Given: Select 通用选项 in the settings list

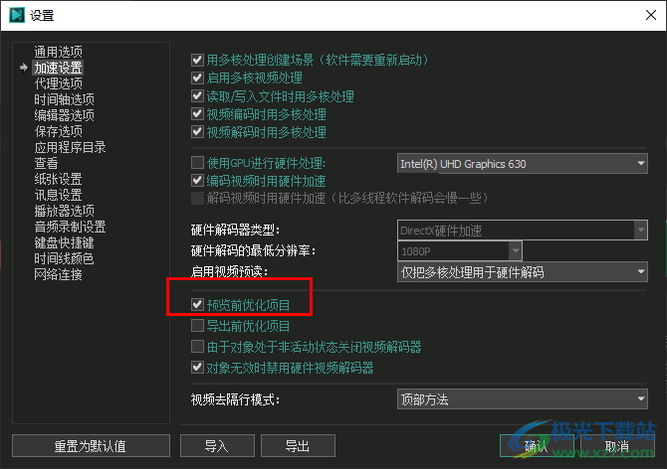Looking at the screenshot, I should point(59,52).
